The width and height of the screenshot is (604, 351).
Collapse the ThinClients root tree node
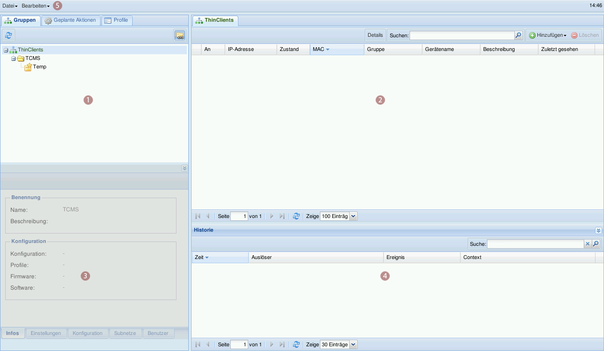[x=6, y=50]
